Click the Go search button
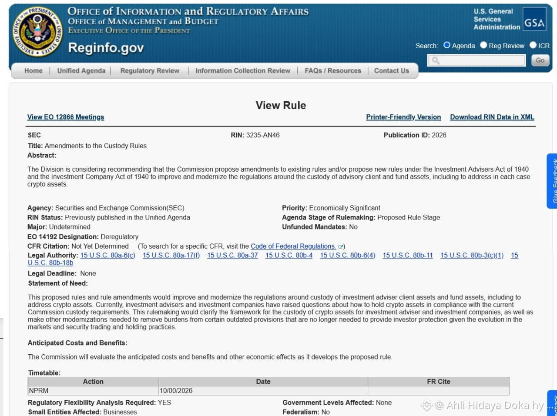Screen dimensions: 557x416 540,60
